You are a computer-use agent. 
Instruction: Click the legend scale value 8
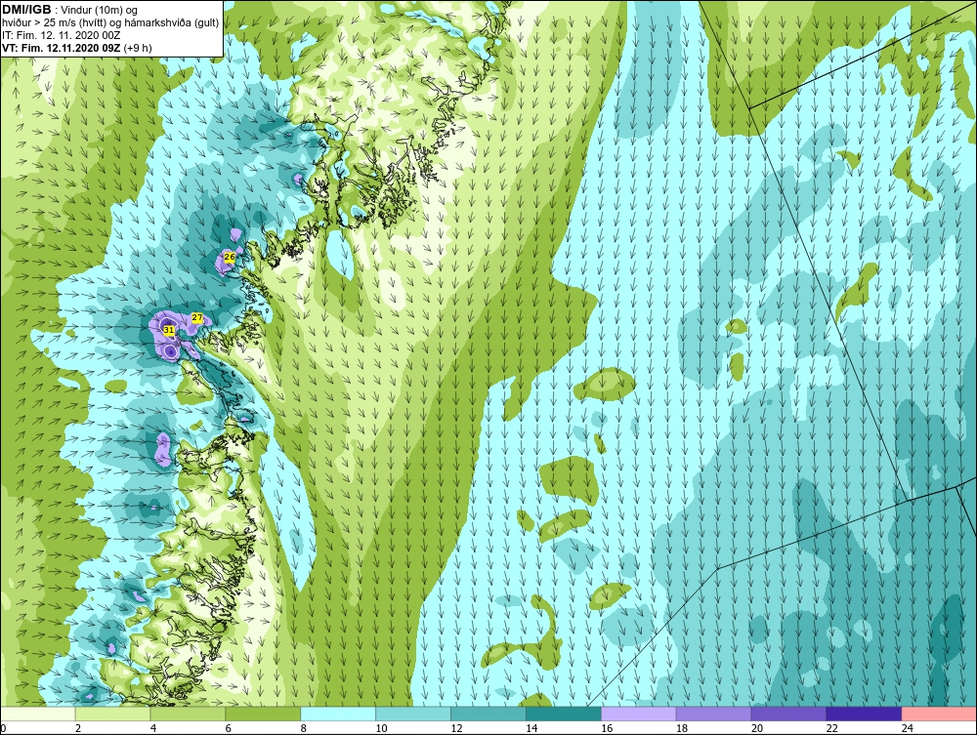[x=304, y=728]
